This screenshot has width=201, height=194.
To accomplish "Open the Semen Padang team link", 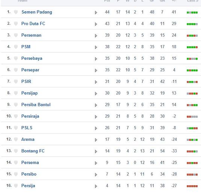I will point(37,12).
